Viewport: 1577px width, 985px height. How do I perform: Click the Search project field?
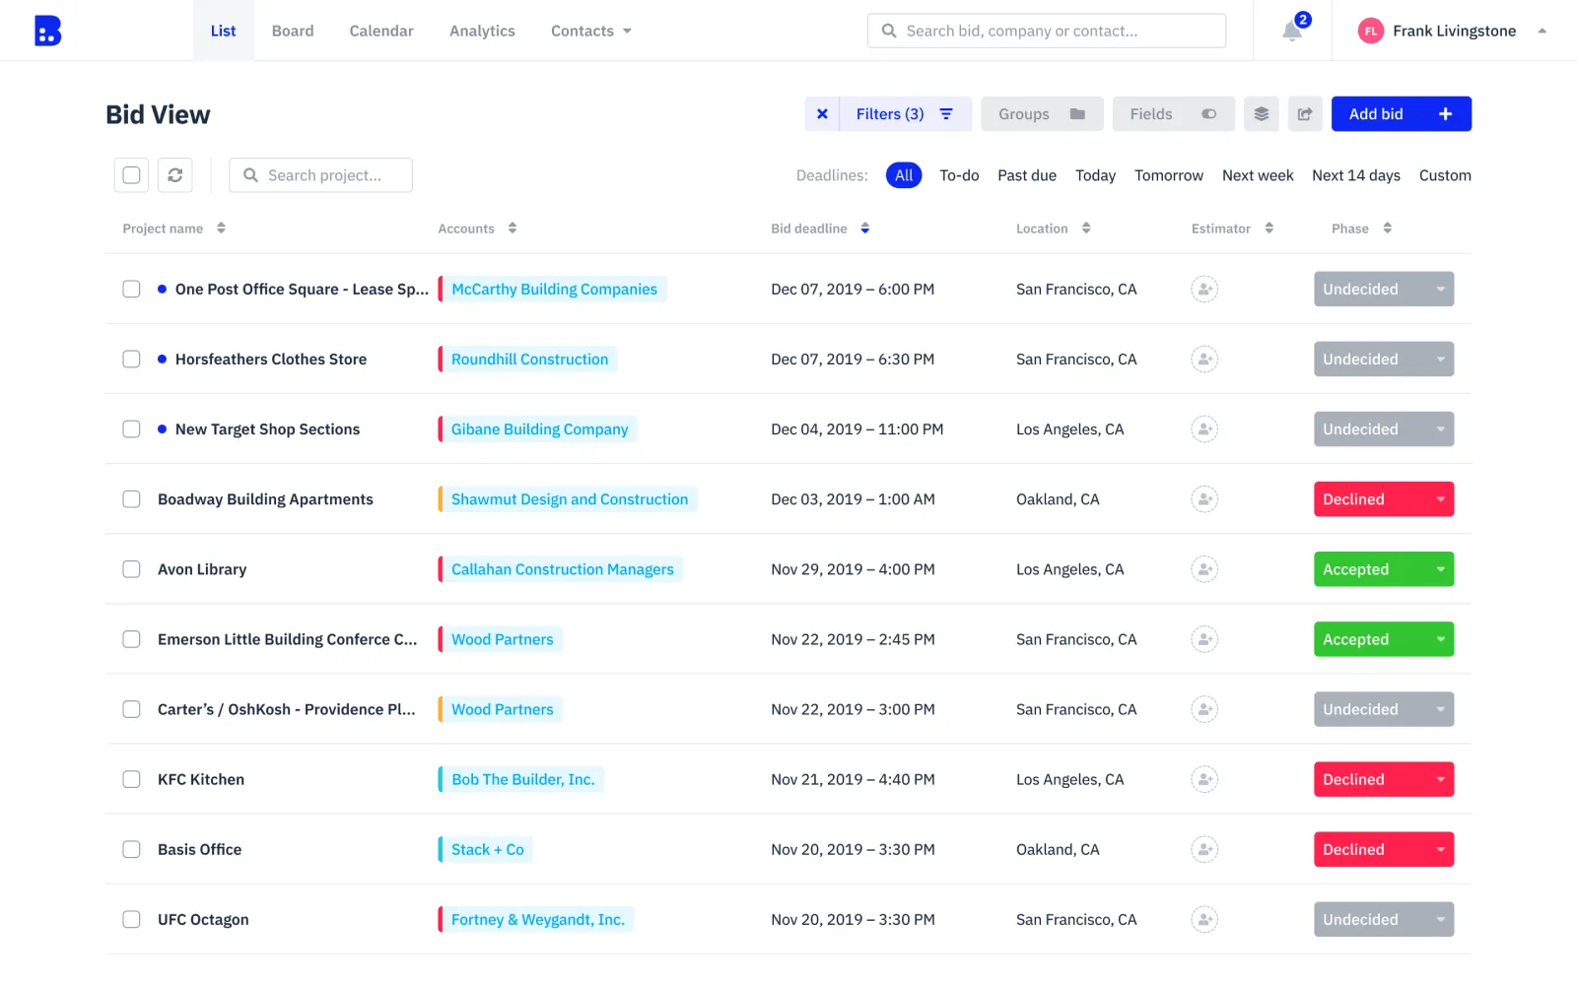[321, 175]
